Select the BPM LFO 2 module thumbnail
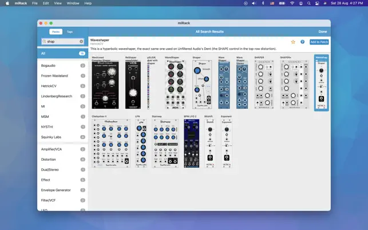This screenshot has width=368, height=230. pyautogui.click(x=192, y=143)
